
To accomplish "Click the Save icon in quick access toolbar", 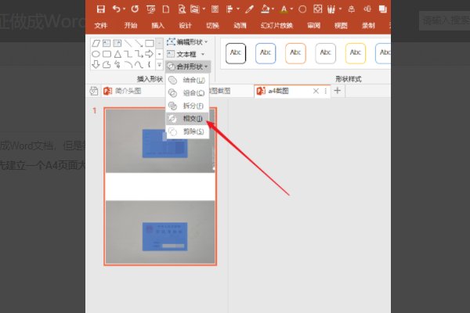I will [x=100, y=9].
